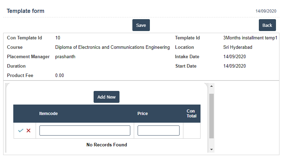Click the vertical scrollbar thumb

click(x=211, y=116)
